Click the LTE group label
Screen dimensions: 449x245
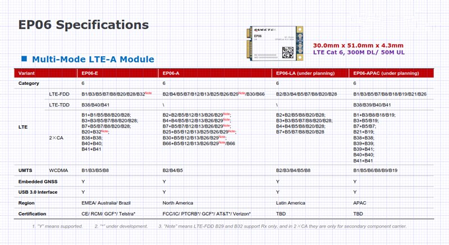(x=23, y=127)
